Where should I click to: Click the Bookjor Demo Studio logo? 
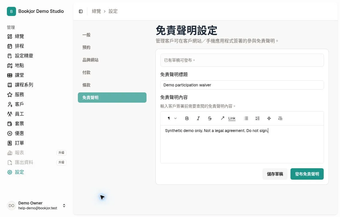coord(11,11)
